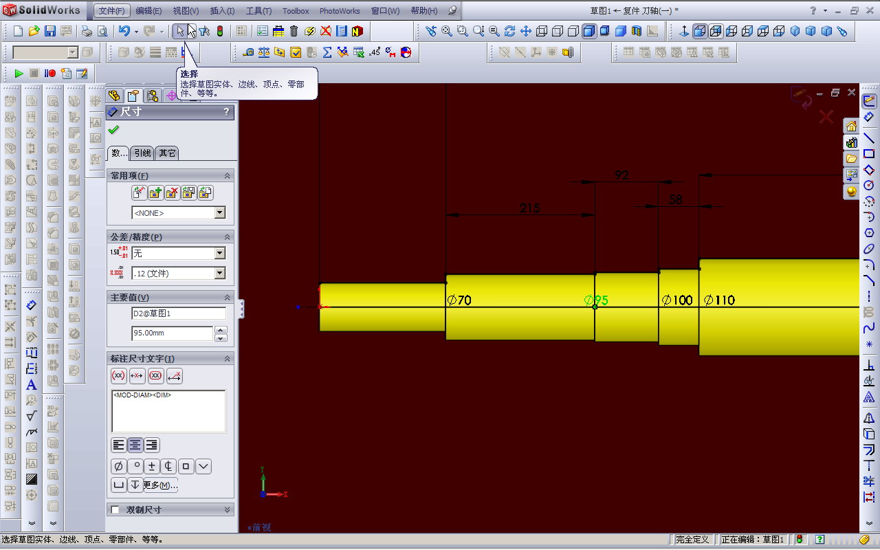Viewport: 880px width, 550px height.
Task: Print the document using the printer icon
Action: coord(87,31)
